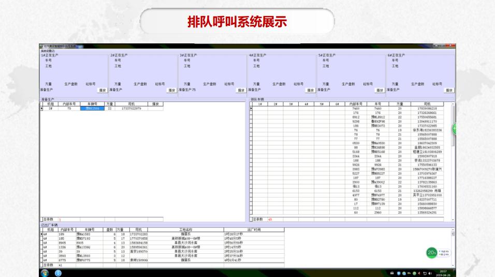Select plate cell 豫NA1583 in 已出厂车辆
Viewport: 495px width, 277px height.
tap(90, 234)
